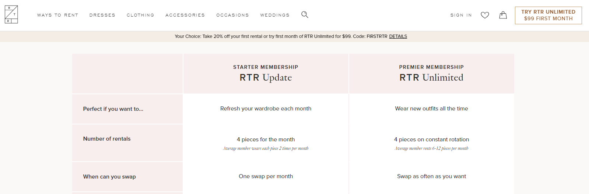This screenshot has width=589, height=194.
Task: Select the RTR Update membership heading
Action: point(266,77)
